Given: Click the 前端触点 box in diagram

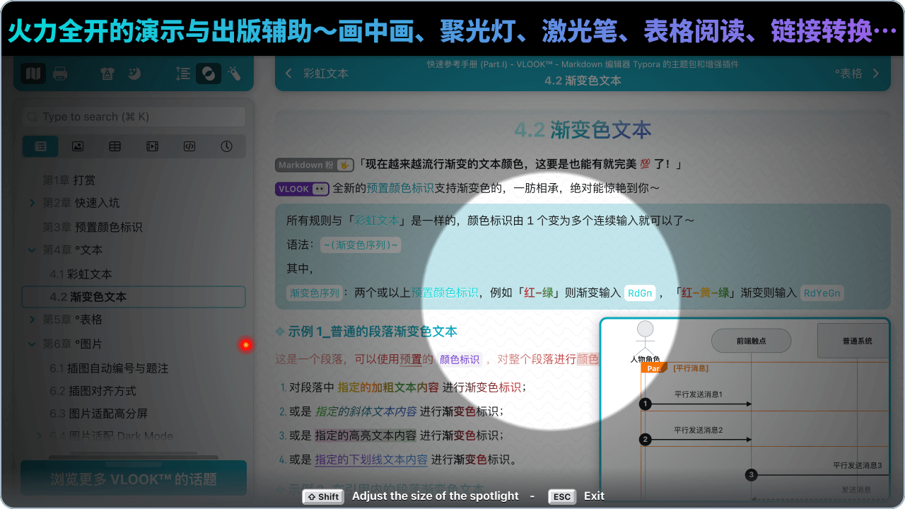Looking at the screenshot, I should point(750,341).
